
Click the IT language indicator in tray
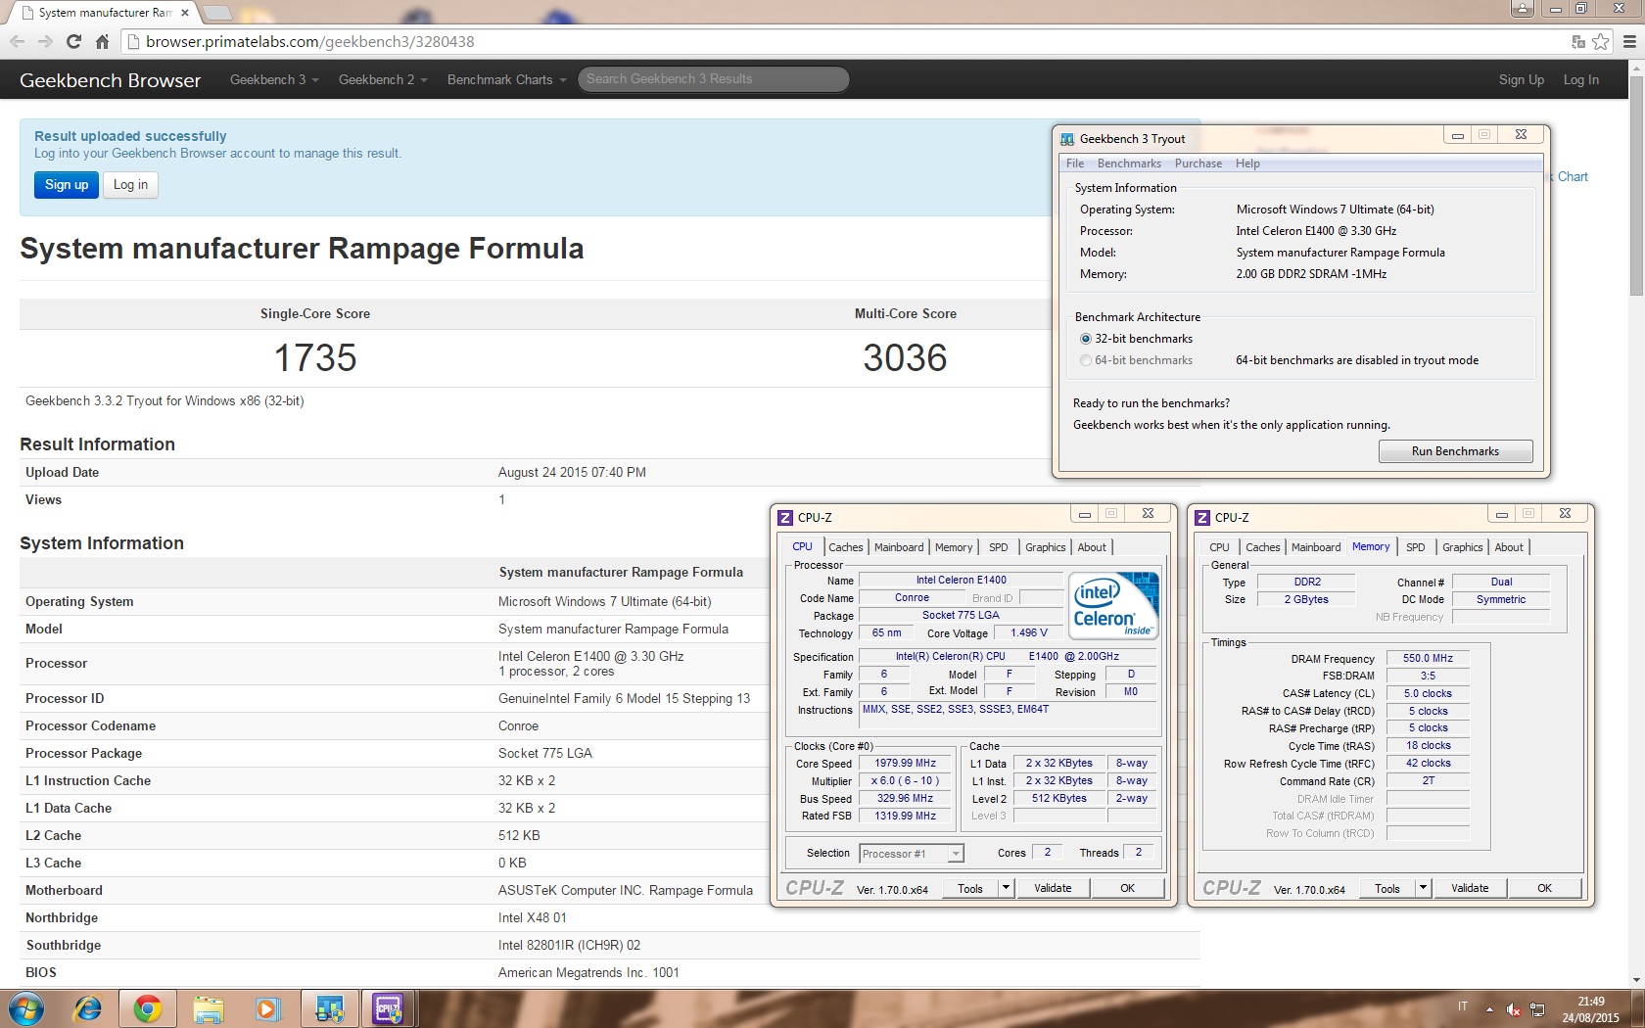(1463, 1006)
